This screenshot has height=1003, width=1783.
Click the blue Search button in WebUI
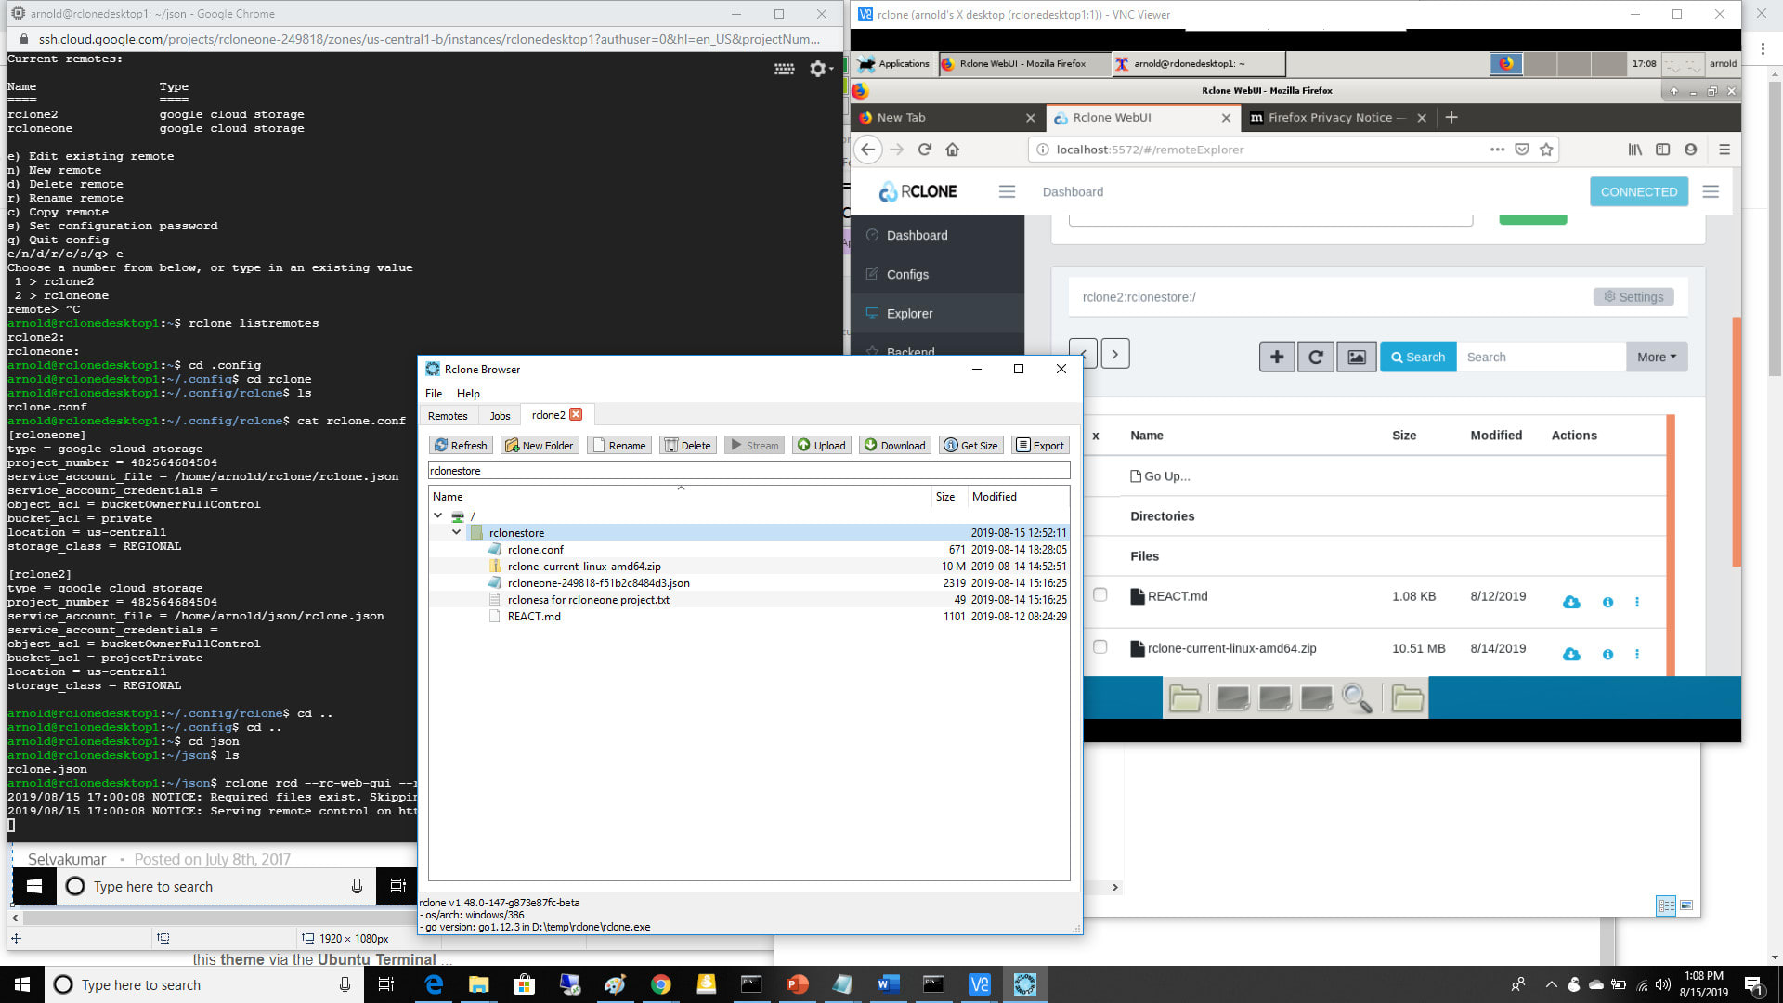point(1418,358)
